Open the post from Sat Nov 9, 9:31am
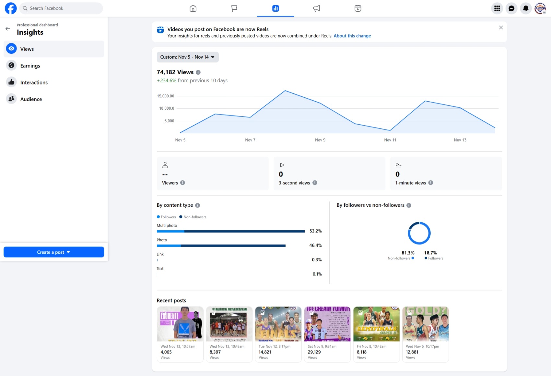 click(x=327, y=334)
